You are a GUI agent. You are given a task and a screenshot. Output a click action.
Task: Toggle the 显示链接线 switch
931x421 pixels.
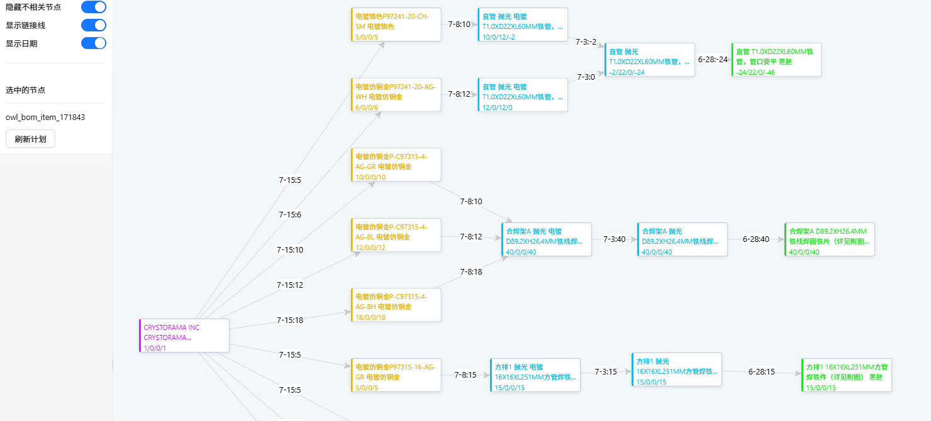94,25
